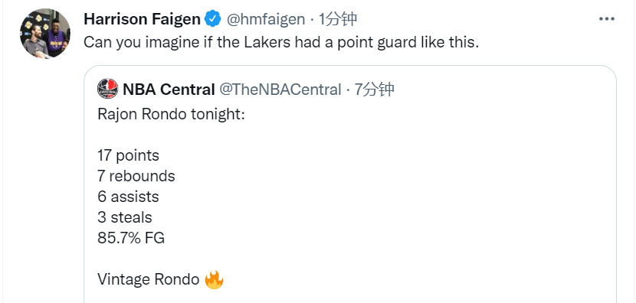Viewport: 636px width, 303px height.
Task: Click the 7分钟 quoted tweet timestamp
Action: [x=374, y=90]
